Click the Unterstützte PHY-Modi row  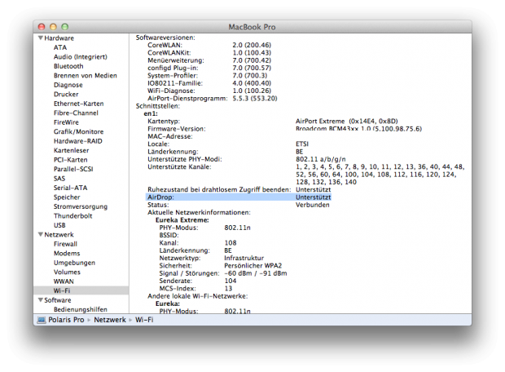246,159
